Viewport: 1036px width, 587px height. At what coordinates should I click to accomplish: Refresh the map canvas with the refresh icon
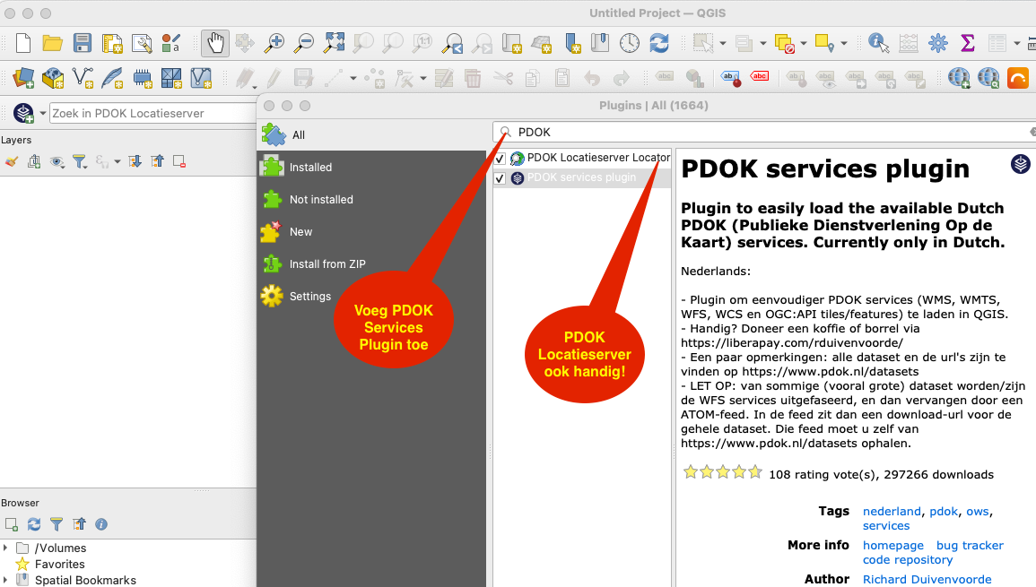pos(658,44)
